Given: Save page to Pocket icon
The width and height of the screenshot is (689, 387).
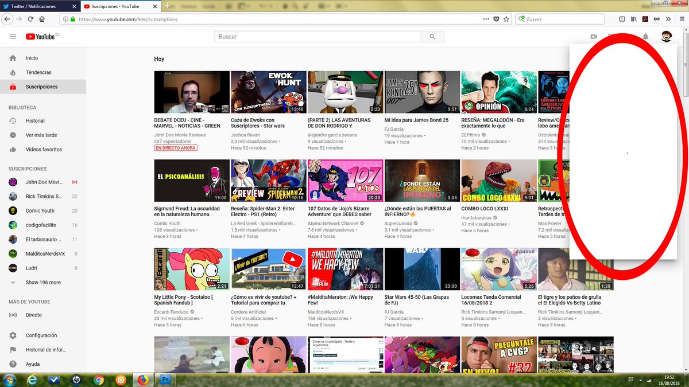Looking at the screenshot, I should (x=497, y=19).
